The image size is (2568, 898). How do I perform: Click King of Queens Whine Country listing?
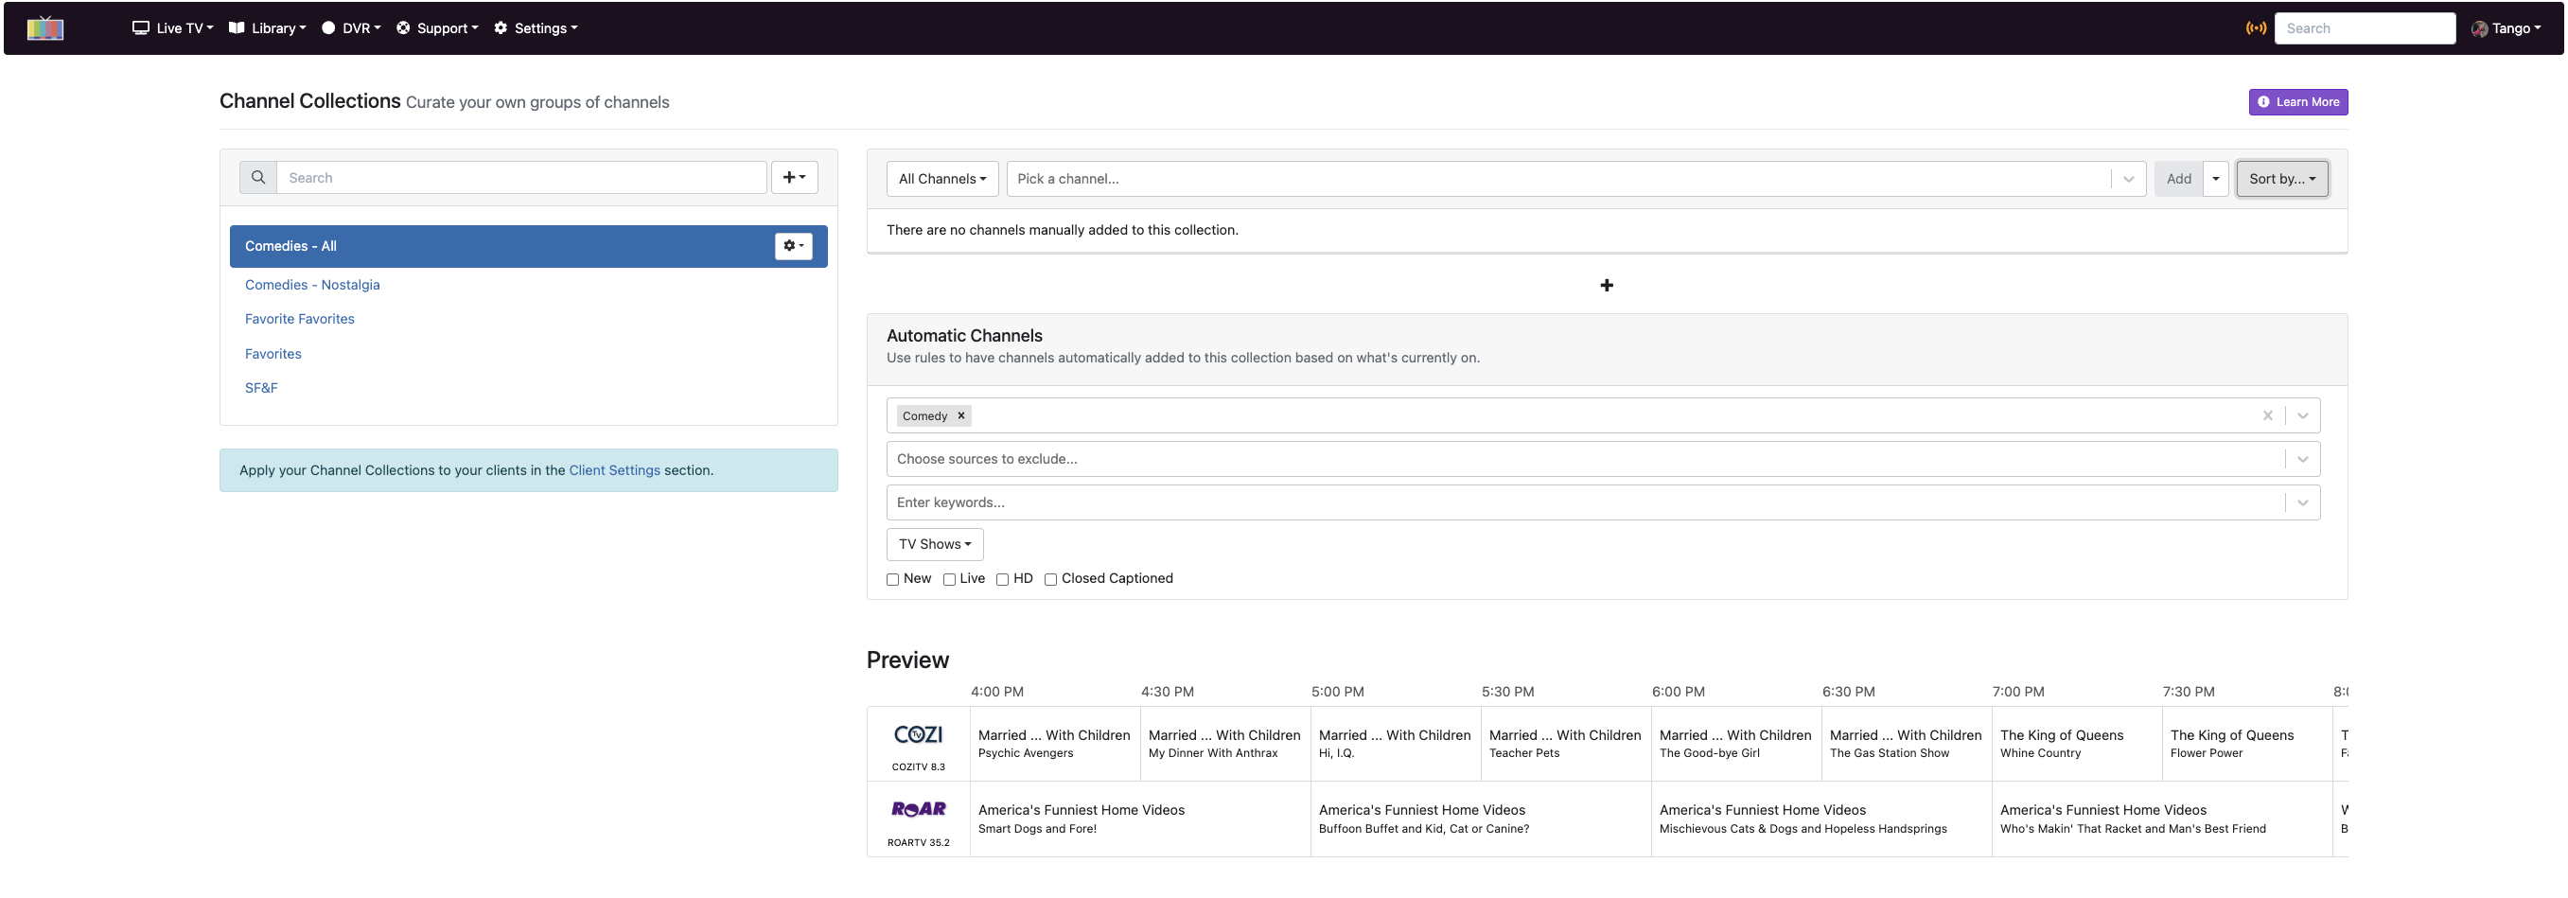click(2077, 744)
